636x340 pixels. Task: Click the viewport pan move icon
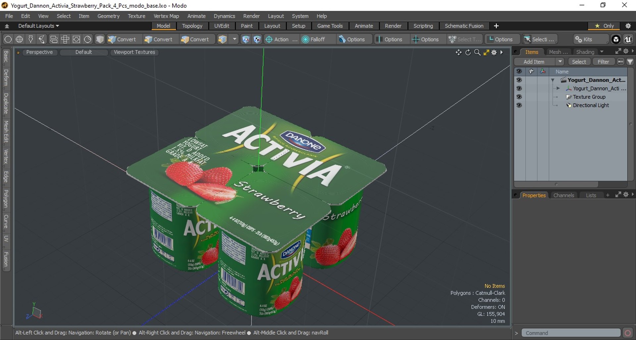458,52
